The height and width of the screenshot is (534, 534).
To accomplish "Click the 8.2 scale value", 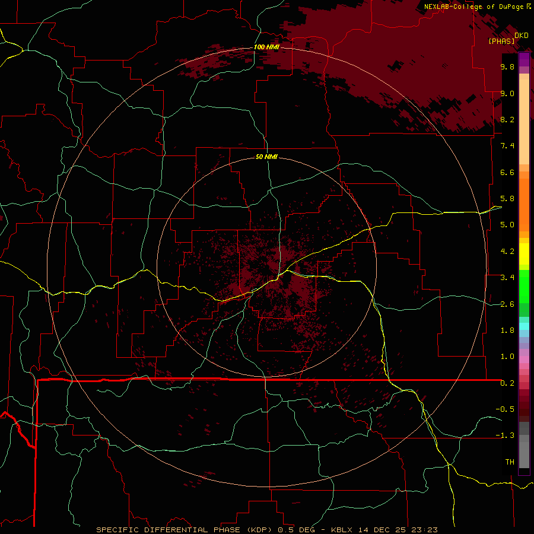I will [507, 119].
